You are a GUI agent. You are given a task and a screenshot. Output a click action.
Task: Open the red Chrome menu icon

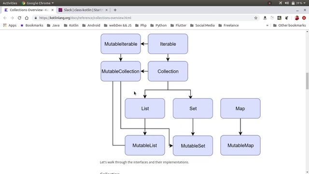click(x=304, y=18)
